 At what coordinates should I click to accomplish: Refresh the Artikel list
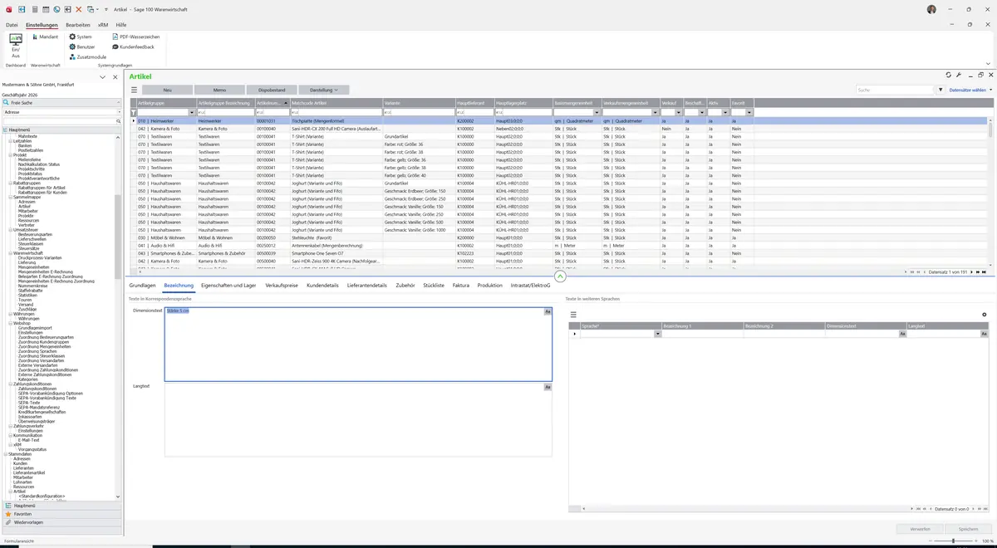coord(949,76)
